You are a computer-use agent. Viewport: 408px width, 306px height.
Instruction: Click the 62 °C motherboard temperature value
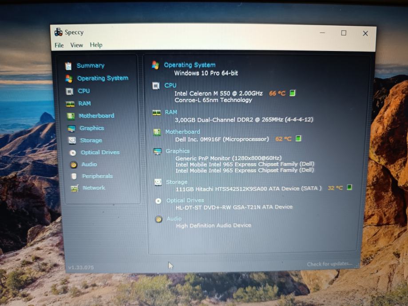coord(283,139)
